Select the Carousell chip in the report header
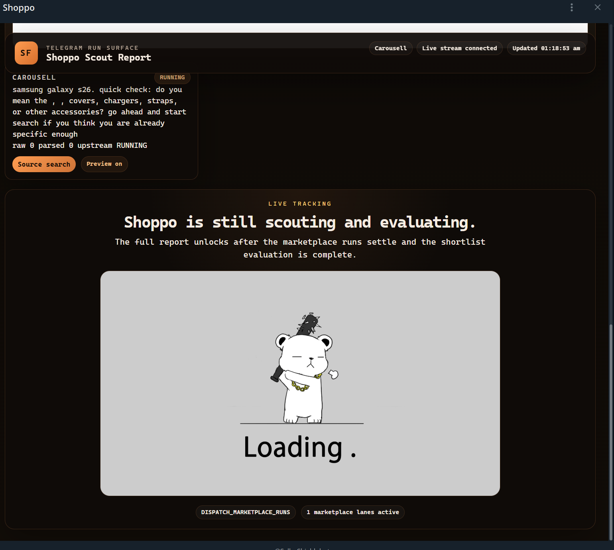This screenshot has width=614, height=550. 390,48
